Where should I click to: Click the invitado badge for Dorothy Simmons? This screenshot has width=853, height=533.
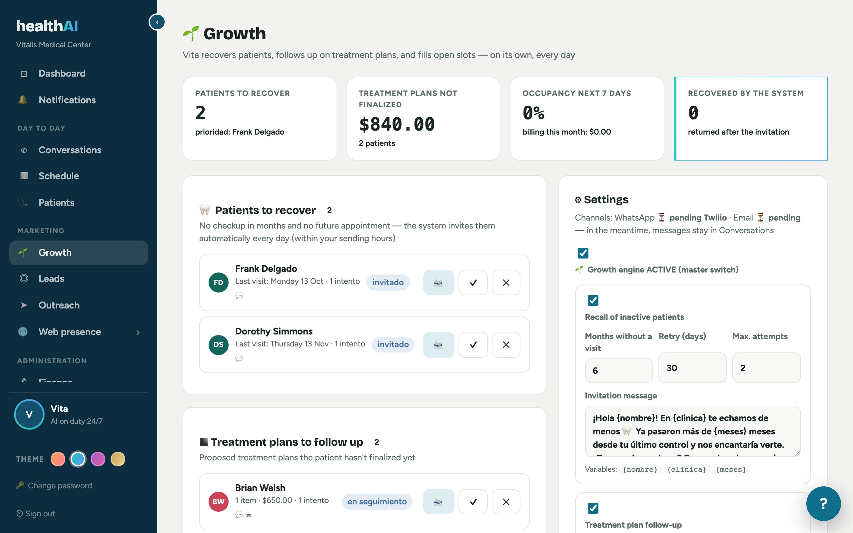[x=393, y=344]
